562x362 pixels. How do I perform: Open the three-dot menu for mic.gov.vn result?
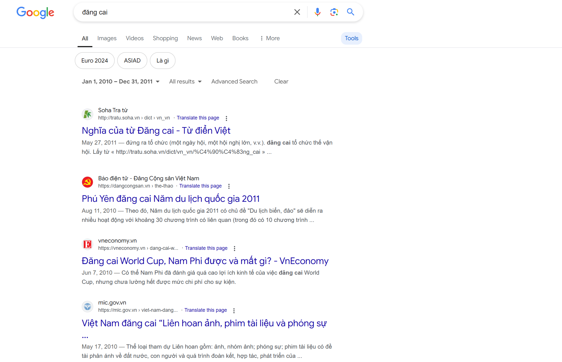pyautogui.click(x=234, y=311)
